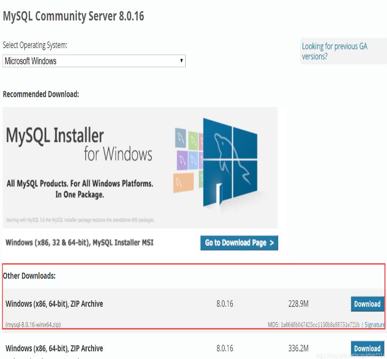Click the purple tile icon in banner
The width and height of the screenshot is (387, 359).
click(x=182, y=161)
